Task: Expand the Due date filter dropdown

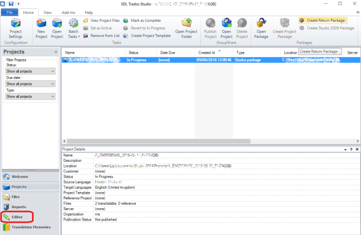Action: click(30, 84)
